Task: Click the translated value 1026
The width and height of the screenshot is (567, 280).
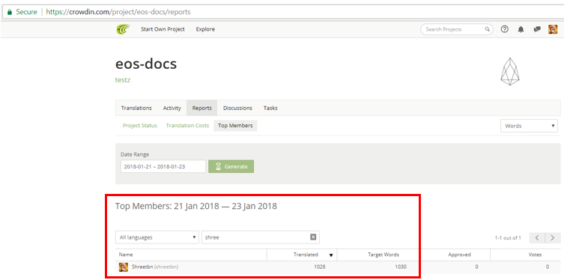Action: coord(321,267)
